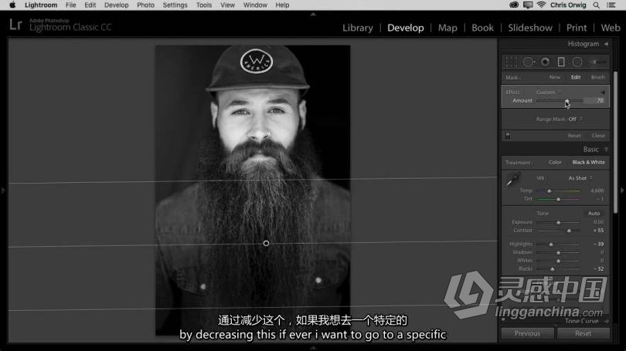Switch mask mode to New
The image size is (626, 351).
point(555,77)
